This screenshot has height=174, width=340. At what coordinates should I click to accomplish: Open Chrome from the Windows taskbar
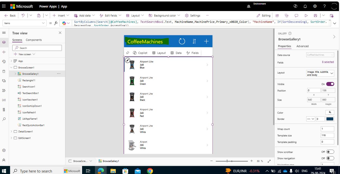pos(150,171)
